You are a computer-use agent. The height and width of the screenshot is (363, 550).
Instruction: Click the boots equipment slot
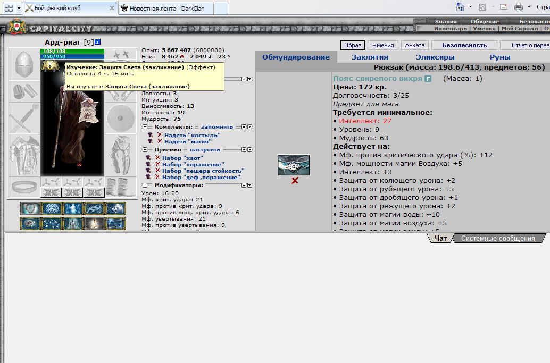121,187
